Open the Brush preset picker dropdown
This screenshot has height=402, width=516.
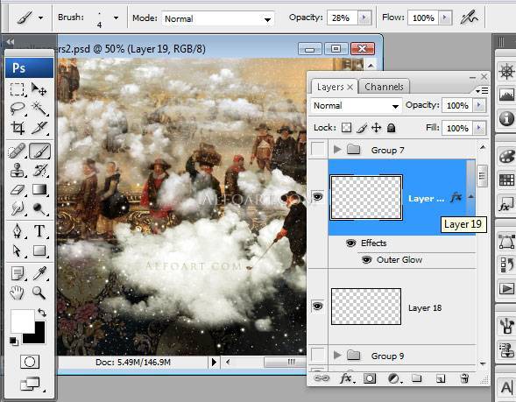click(x=116, y=18)
